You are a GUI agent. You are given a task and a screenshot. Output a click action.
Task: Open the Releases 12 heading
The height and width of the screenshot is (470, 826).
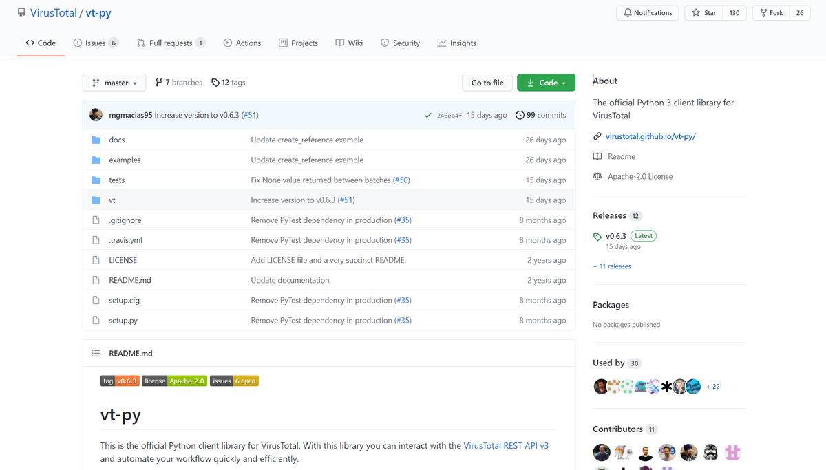coord(617,215)
